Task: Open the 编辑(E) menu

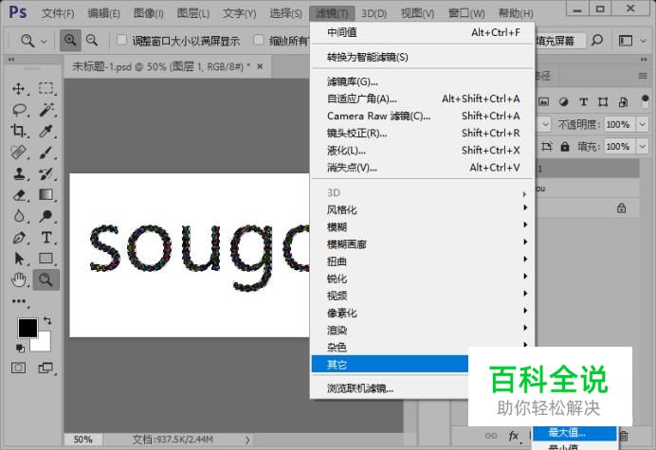Action: [x=103, y=13]
